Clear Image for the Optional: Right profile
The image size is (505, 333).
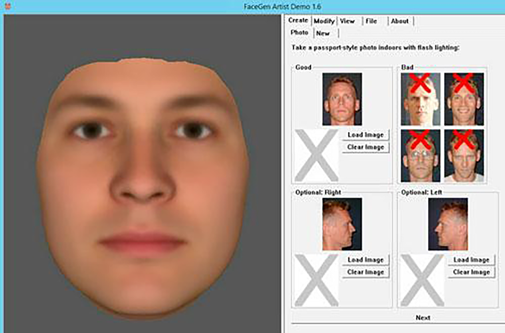365,272
